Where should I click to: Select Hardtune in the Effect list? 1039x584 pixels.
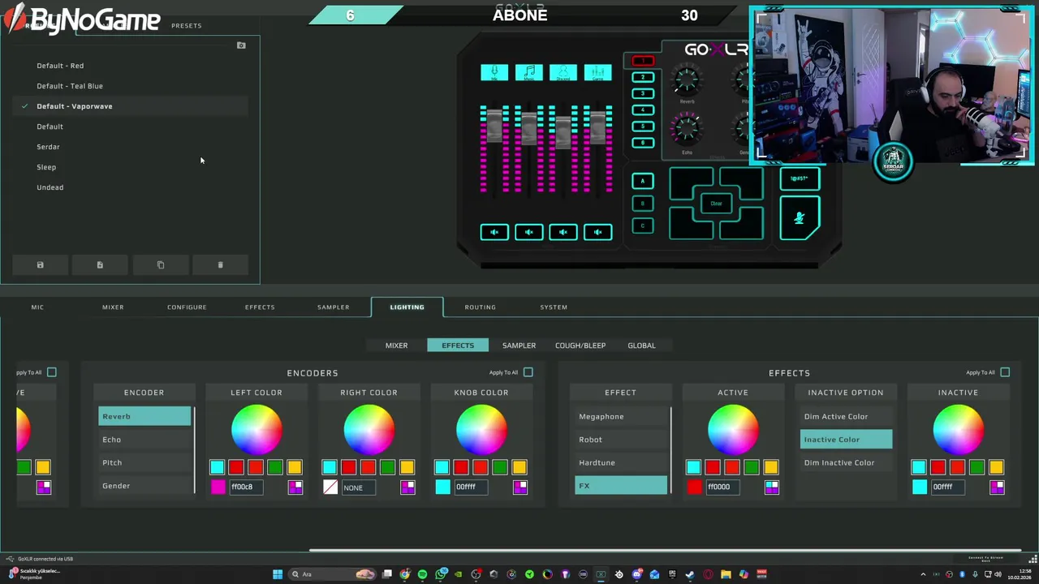click(621, 462)
